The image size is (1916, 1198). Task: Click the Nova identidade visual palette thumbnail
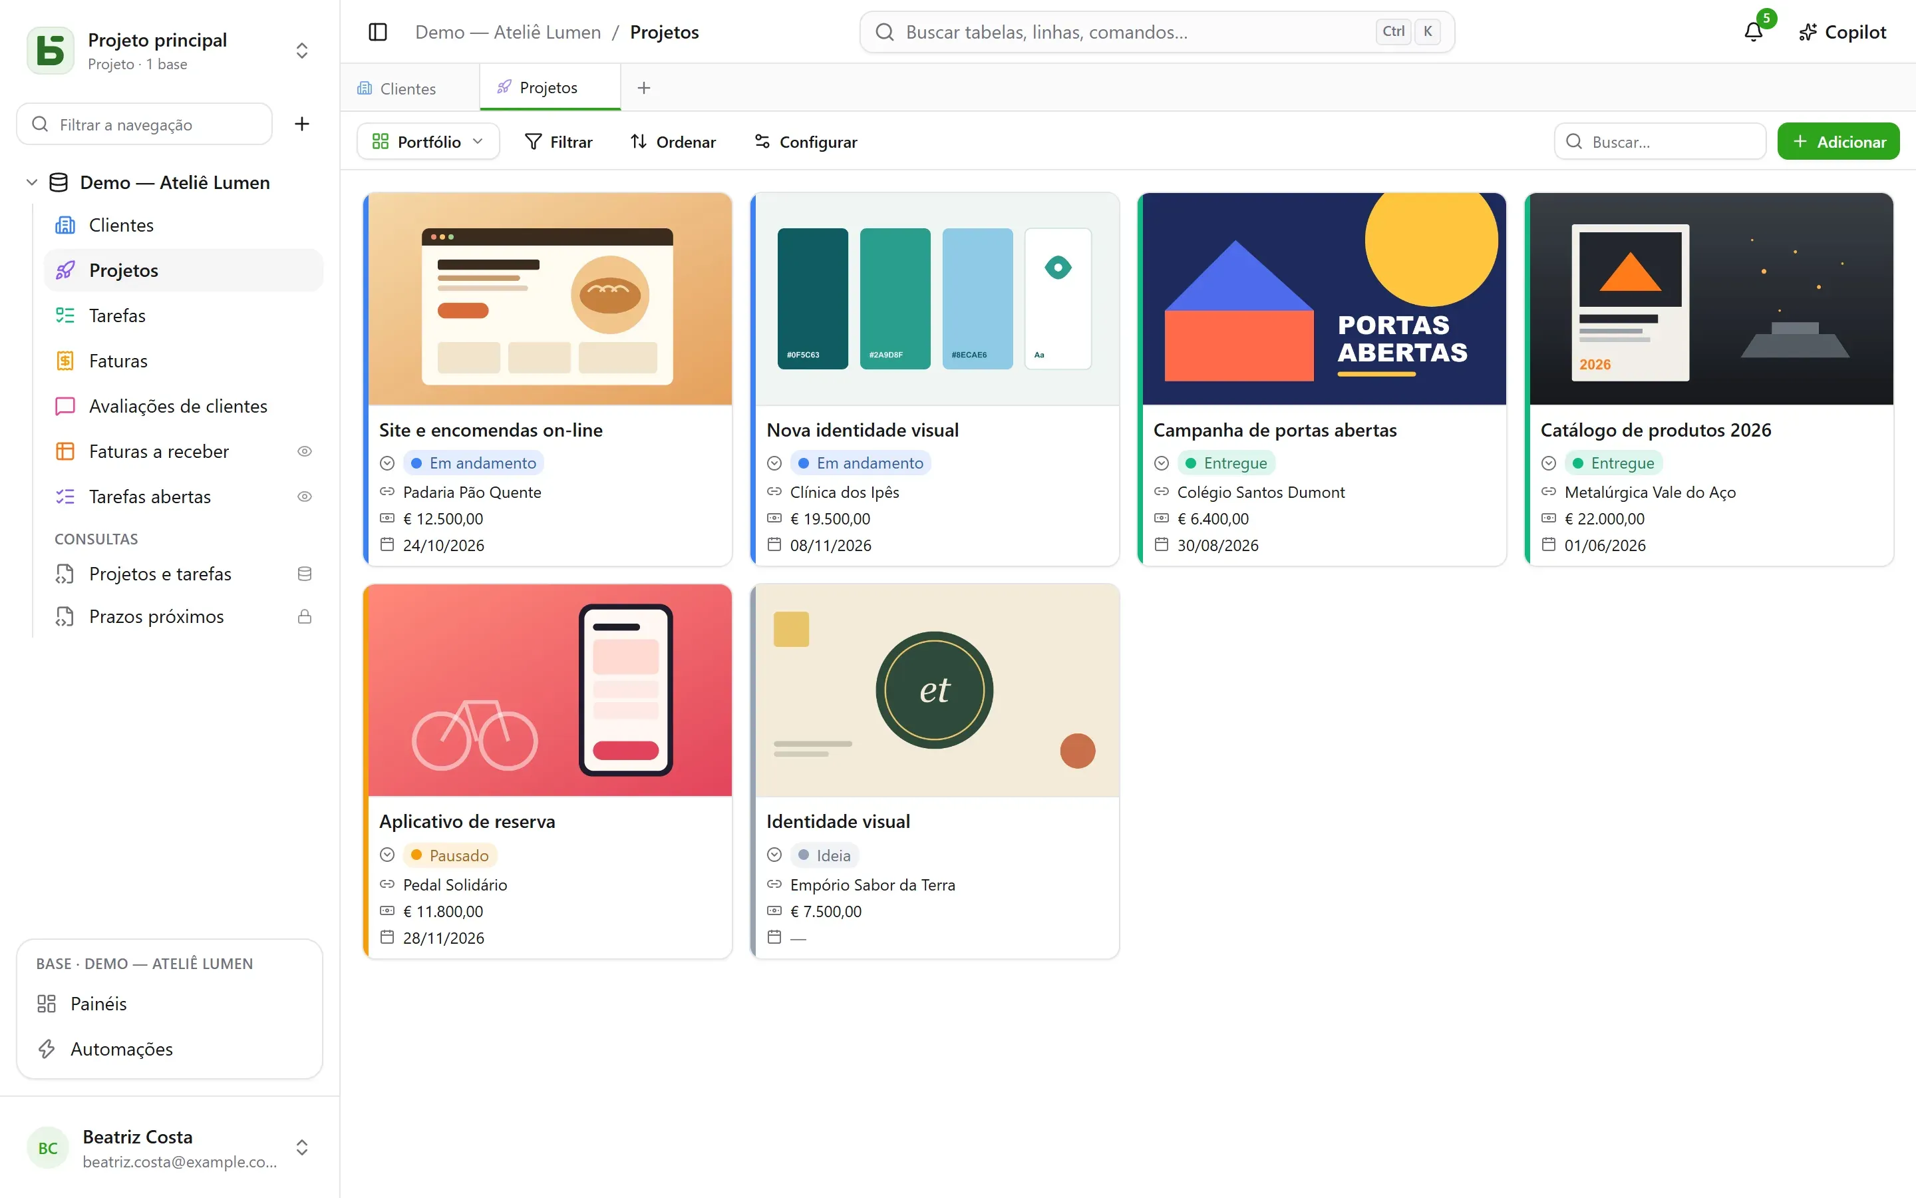tap(937, 299)
